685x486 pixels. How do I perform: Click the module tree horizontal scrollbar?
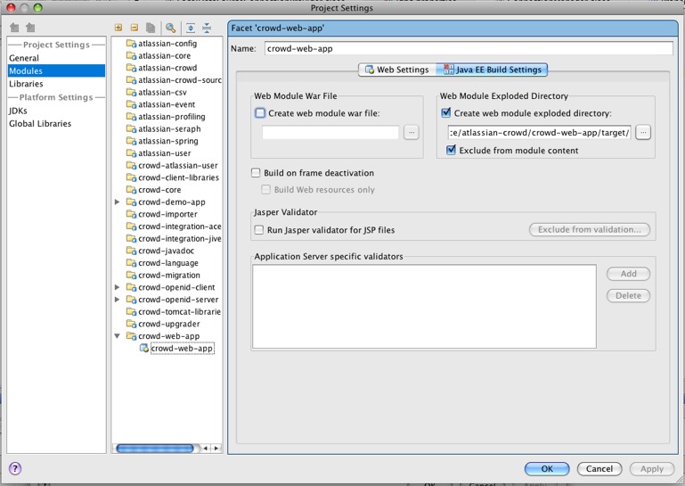pos(156,449)
